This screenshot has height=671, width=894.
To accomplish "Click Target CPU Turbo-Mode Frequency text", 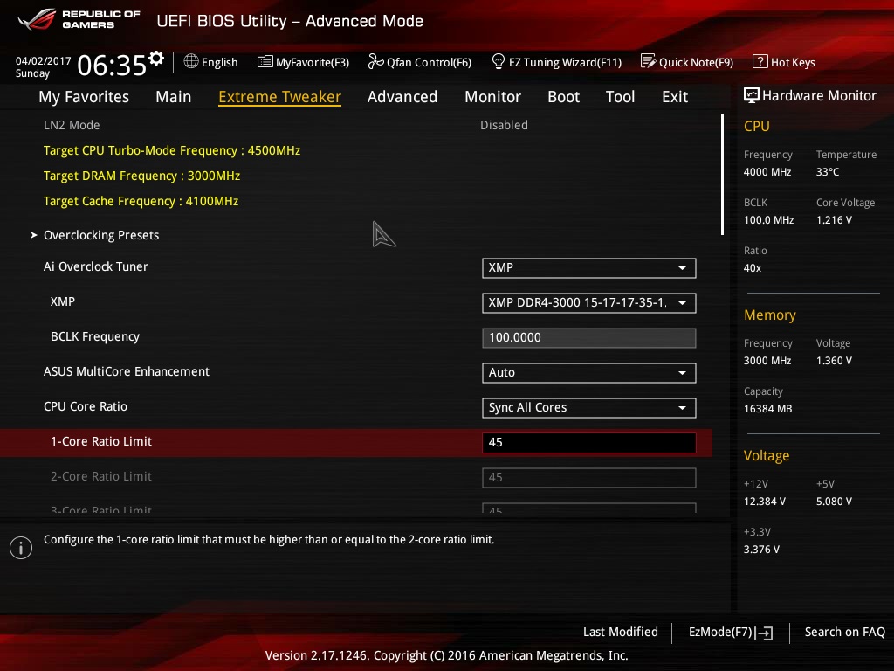I will tap(172, 150).
